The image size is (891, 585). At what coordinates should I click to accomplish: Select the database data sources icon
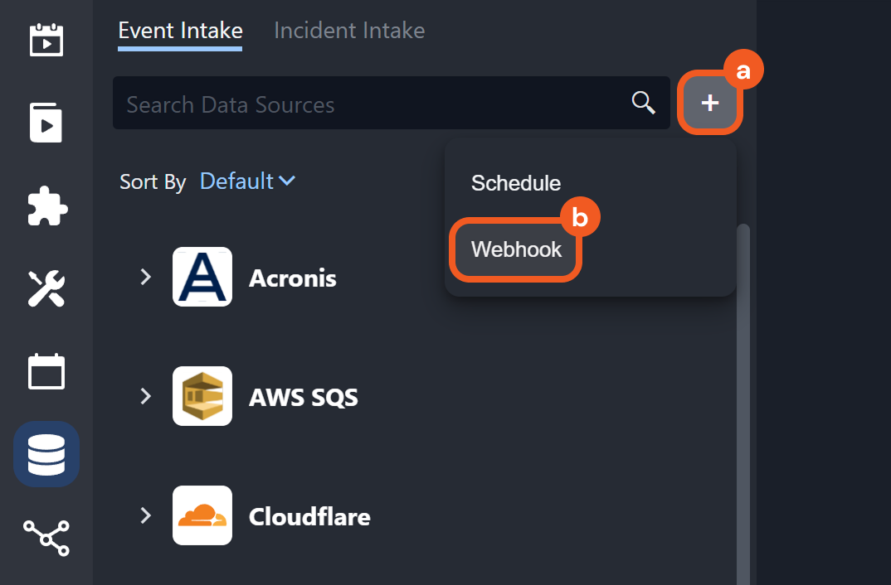click(46, 454)
